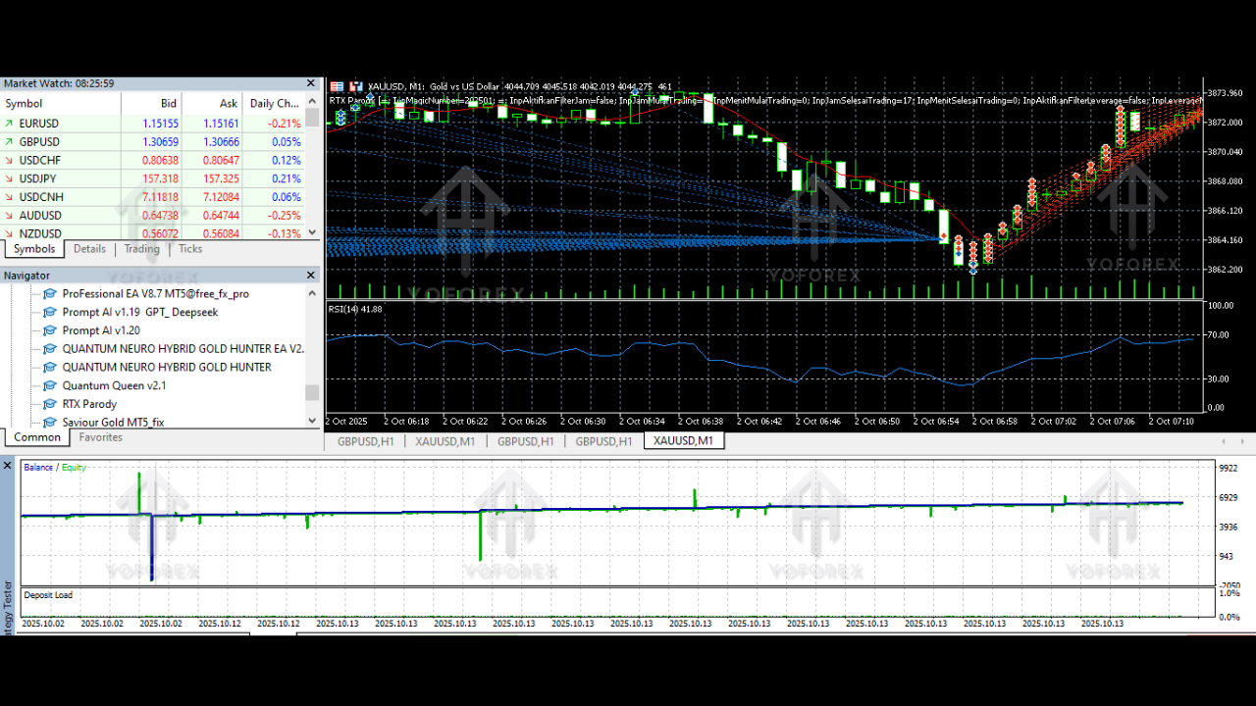Click the EURUSD up-arrow direction icon
Screen dimensions: 1256x706
pos(10,124)
